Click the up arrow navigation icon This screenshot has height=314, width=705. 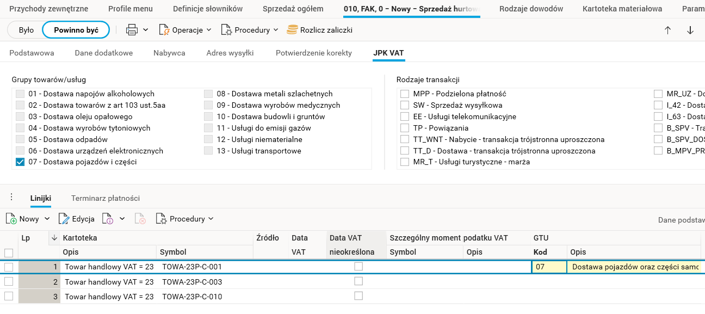[x=667, y=30]
